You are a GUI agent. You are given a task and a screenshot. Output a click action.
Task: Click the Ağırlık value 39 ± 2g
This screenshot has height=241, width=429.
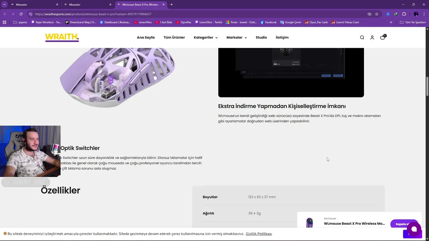pyautogui.click(x=254, y=213)
